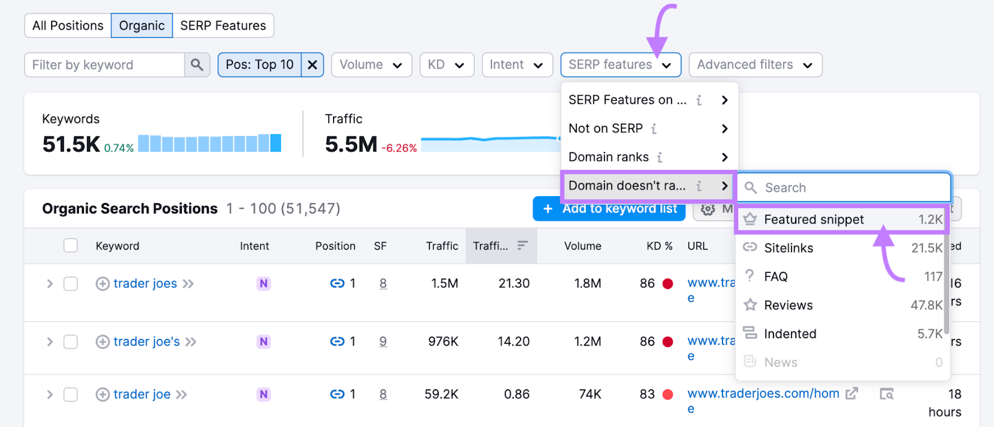Remove the Pos: Top 10 filter
The width and height of the screenshot is (994, 427).
coord(312,65)
